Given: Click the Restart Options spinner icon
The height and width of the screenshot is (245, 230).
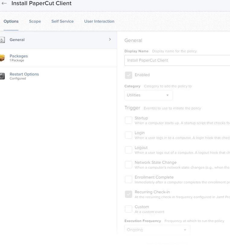Looking at the screenshot, I should coord(2,76).
